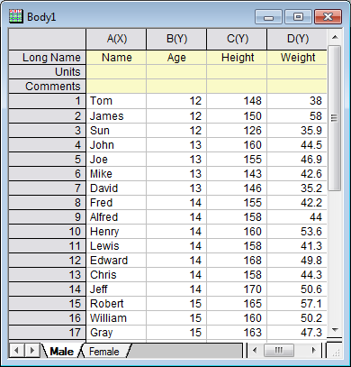This screenshot has height=367, width=351.
Task: Maximize the Body1 window
Action: click(298, 17)
